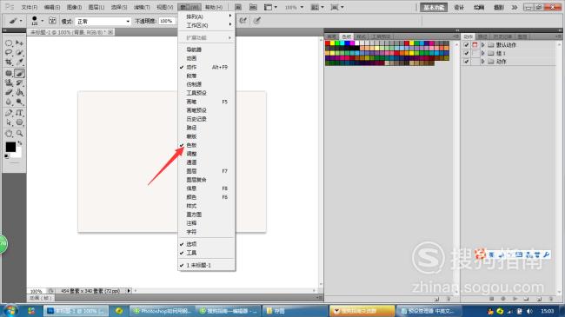Screen dimensions: 565x317
Task: Pick the red swatch in the 色板 panel
Action: point(328,43)
